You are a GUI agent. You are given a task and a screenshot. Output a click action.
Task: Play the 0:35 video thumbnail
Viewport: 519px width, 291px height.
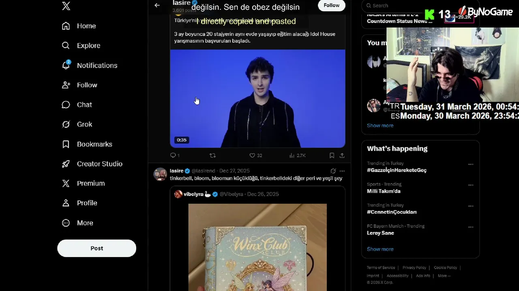257,99
